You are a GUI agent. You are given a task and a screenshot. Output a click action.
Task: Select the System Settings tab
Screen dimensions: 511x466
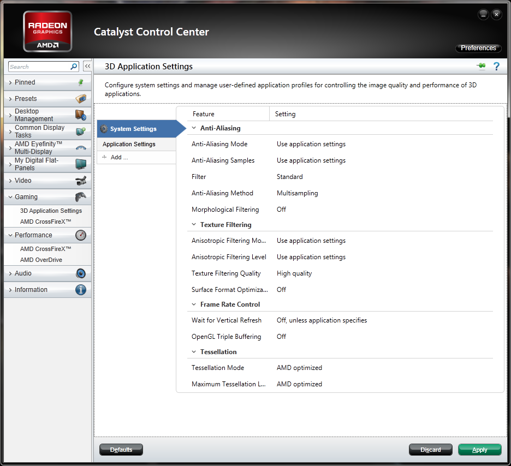click(137, 129)
